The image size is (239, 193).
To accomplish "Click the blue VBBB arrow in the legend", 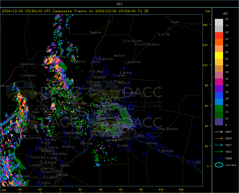I will pos(219,158).
